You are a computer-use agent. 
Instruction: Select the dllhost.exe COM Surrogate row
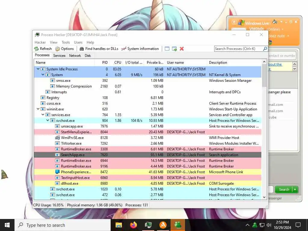pos(147,183)
